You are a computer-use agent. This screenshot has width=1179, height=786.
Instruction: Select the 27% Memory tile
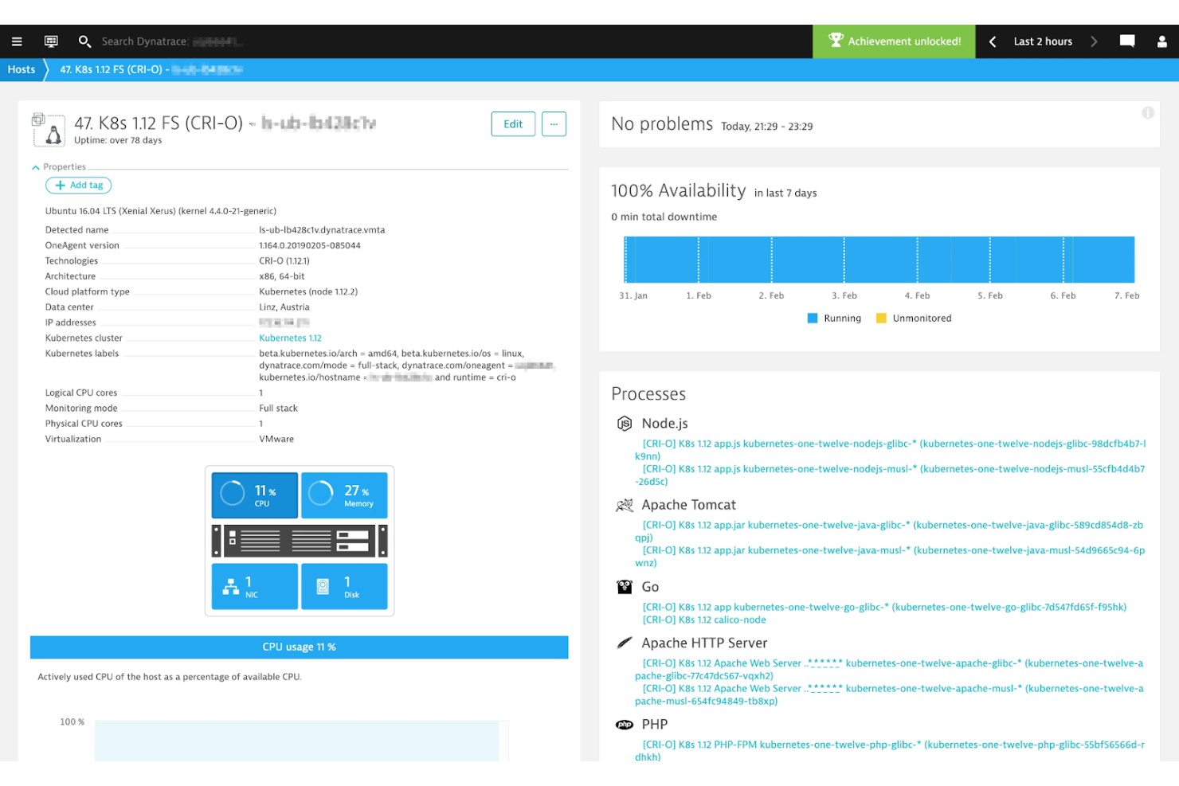coord(344,495)
